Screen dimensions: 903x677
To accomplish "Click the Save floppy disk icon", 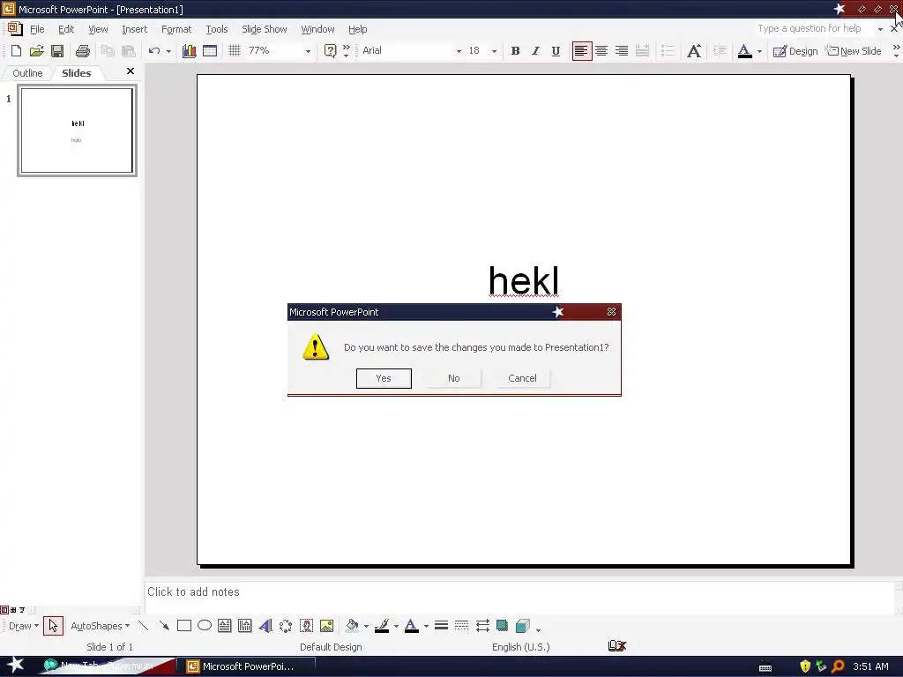I will [57, 50].
